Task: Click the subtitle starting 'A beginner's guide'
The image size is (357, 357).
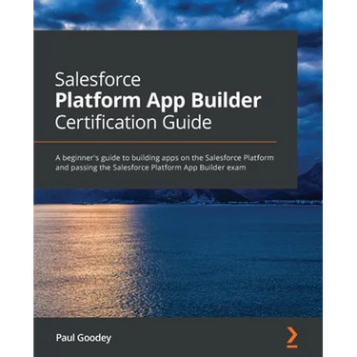Action: 165,163
